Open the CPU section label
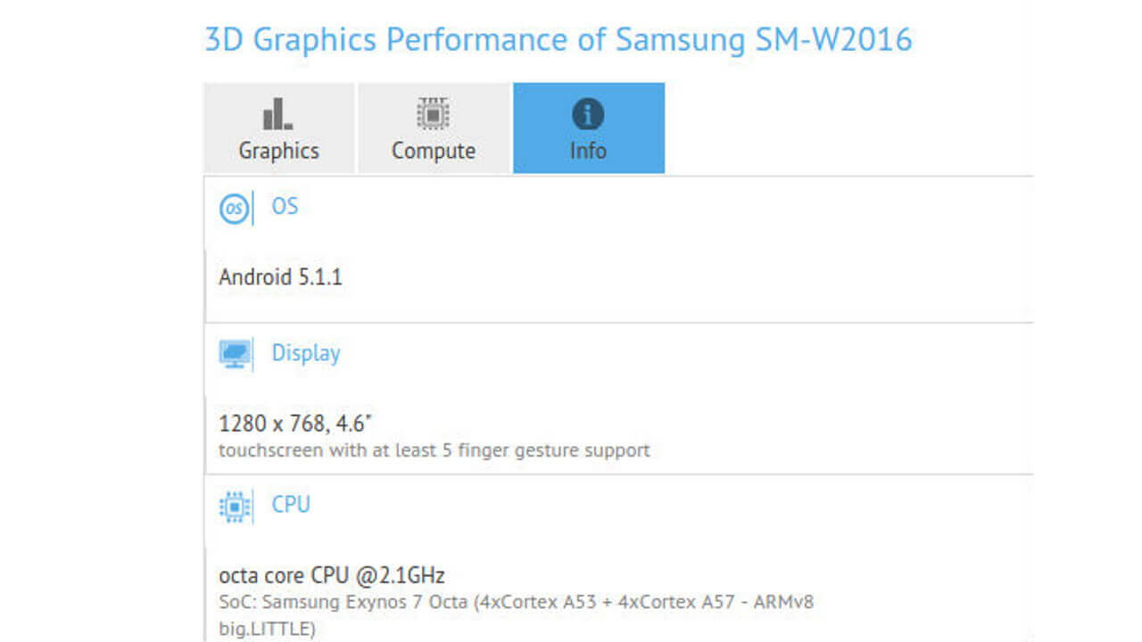1142x642 pixels. tap(290, 506)
